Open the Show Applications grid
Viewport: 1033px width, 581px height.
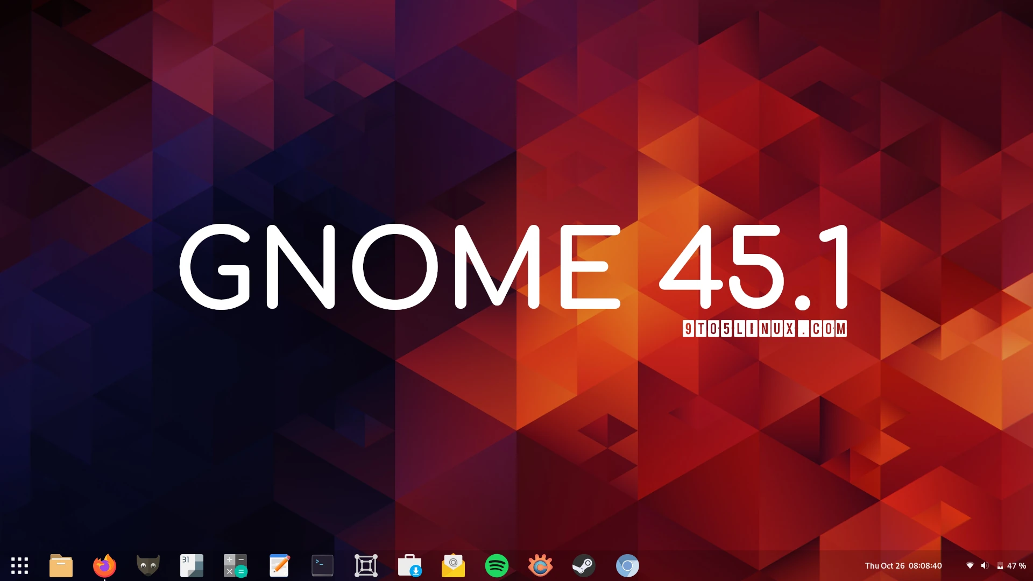pos(19,565)
